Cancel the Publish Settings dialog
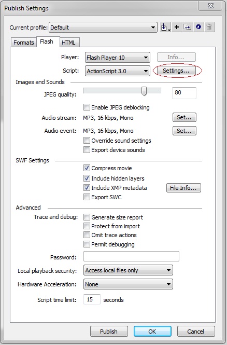This screenshot has height=345, width=227. click(196, 332)
